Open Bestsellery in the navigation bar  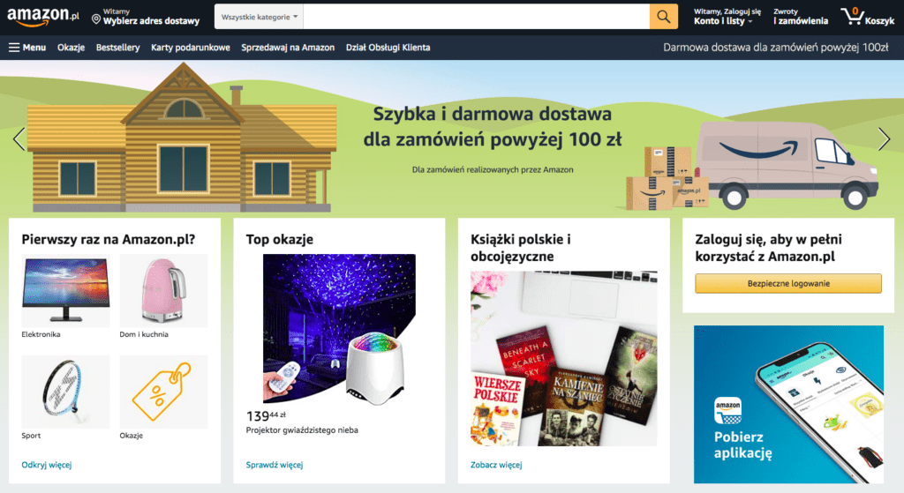pos(117,48)
